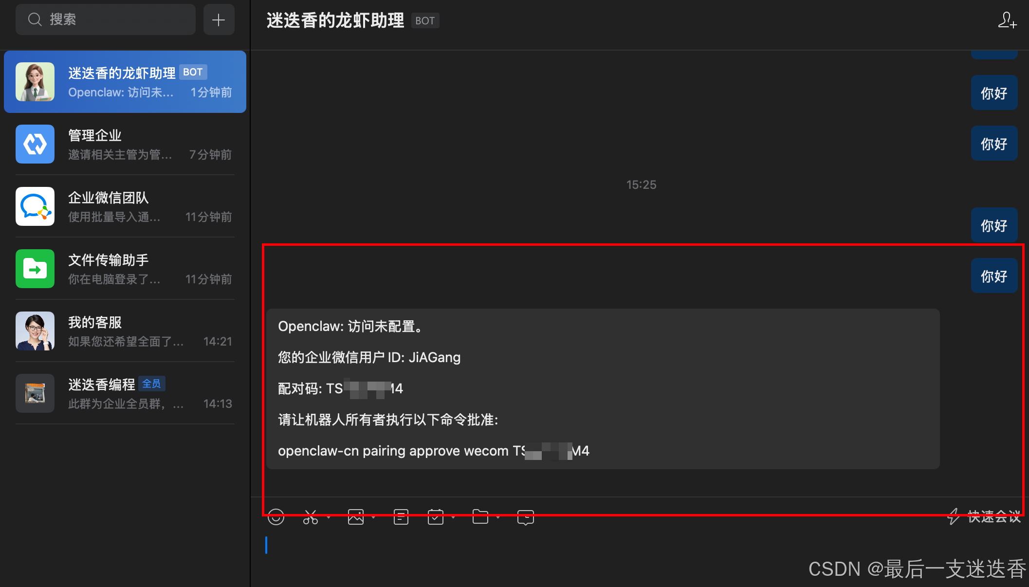Click the 邀请相关主管为管… preview text
Viewport: 1029px width, 587px height.
[x=120, y=155]
